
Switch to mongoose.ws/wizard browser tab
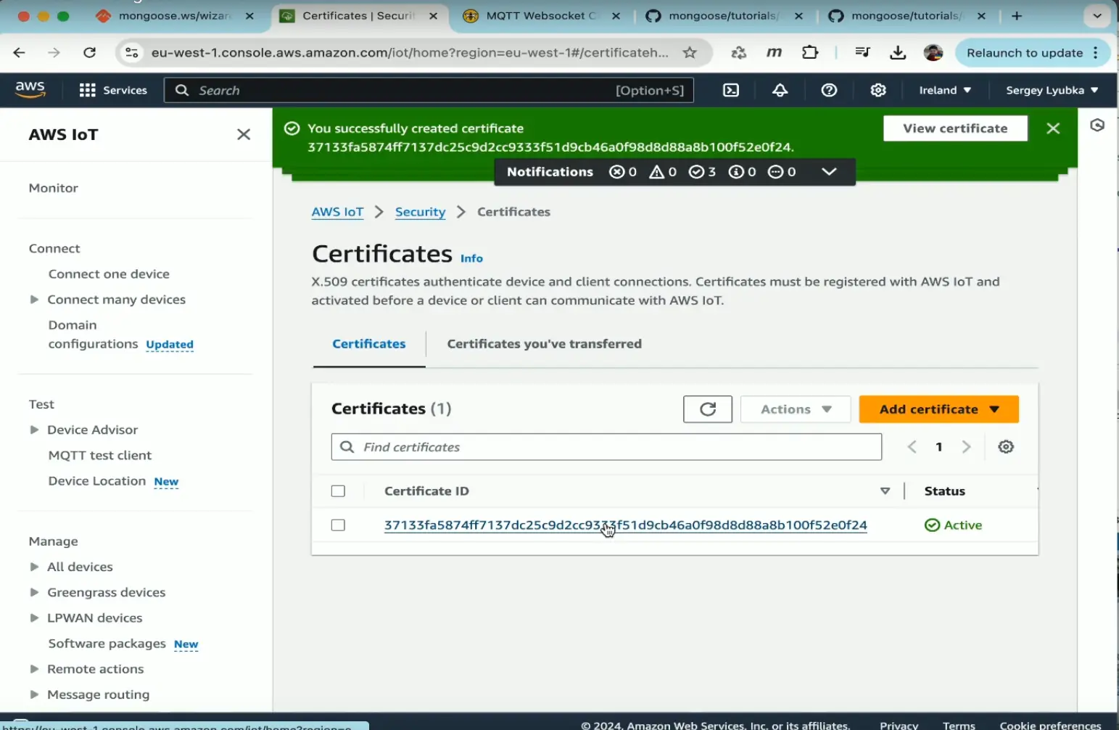(x=174, y=16)
